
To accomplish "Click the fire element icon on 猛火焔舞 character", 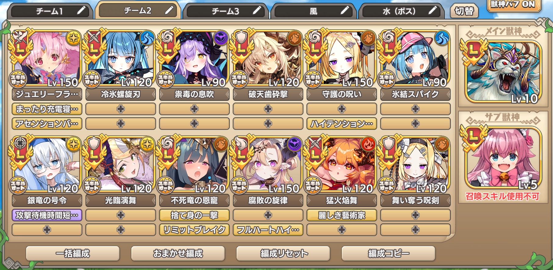I will (368, 144).
